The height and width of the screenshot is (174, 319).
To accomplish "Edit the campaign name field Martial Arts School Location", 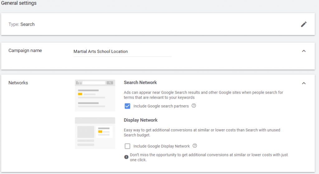I will [x=122, y=52].
